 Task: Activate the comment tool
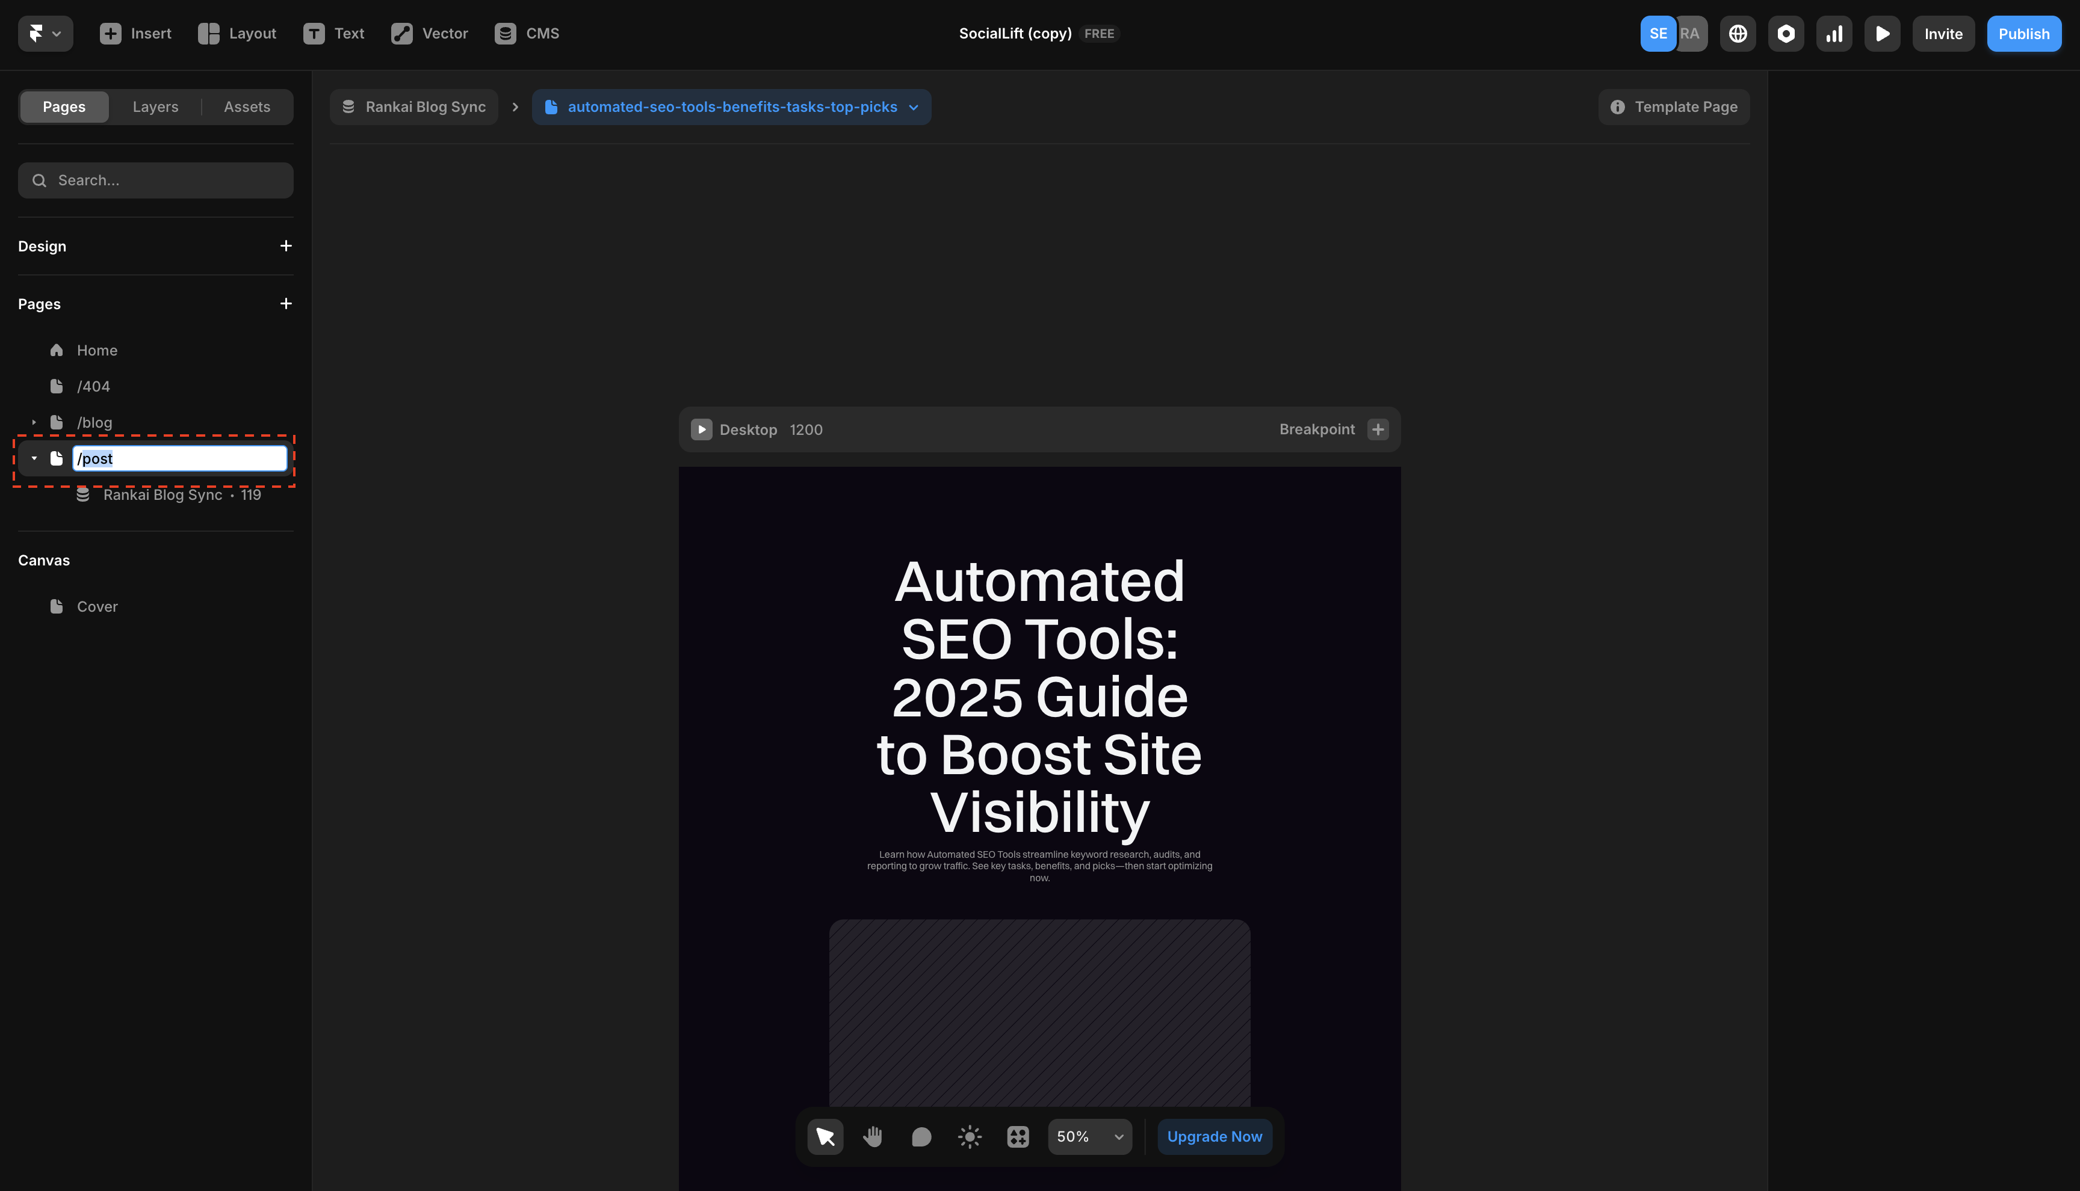921,1136
